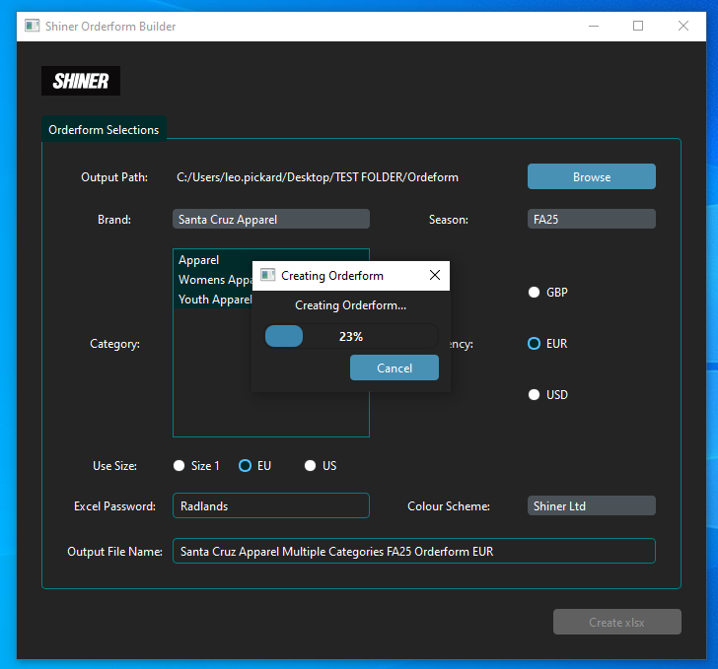Click the 23% progress bar
The image size is (718, 669).
pos(350,337)
